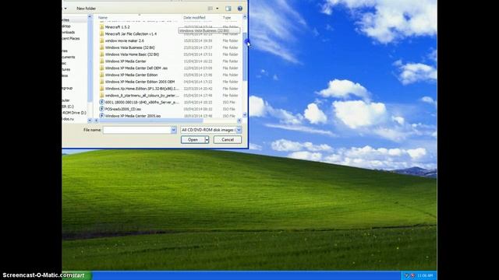
Task: Click the taskbar clock showing 11:06 AM
Action: 425,275
